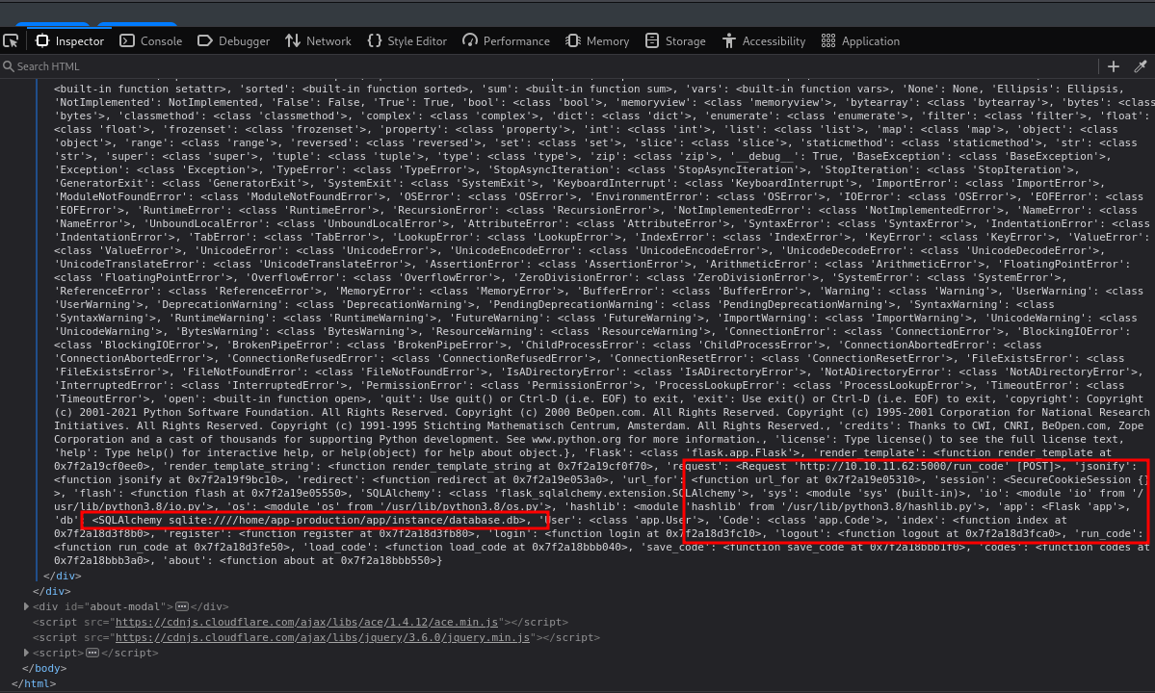1155x693 pixels.
Task: Open the Storage panel
Action: pos(675,41)
